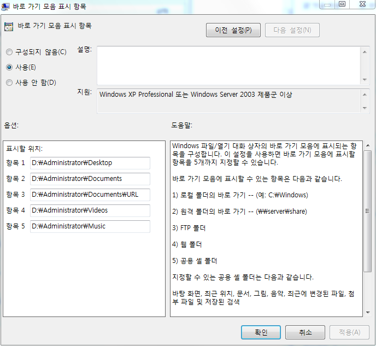Click the 항목 5 field with Music path
376x346 pixels.
[x=90, y=226]
